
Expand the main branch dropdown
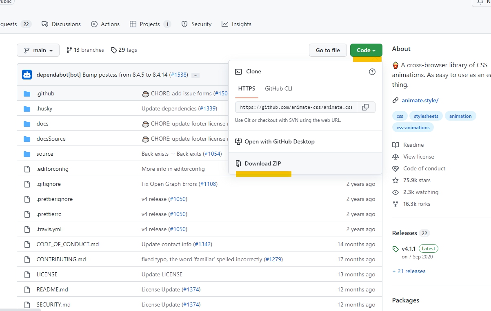[38, 50]
